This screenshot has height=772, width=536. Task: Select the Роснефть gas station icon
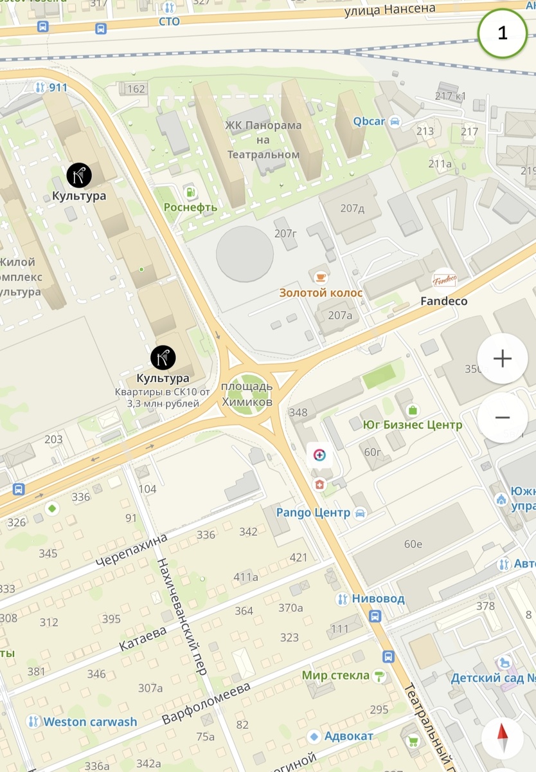[x=190, y=192]
